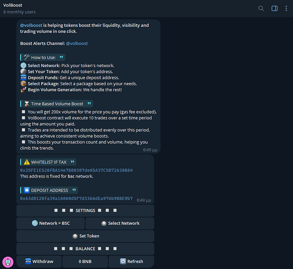Copy the deposit address starting 0xA3d0
The height and width of the screenshot is (269, 293).
click(x=76, y=198)
